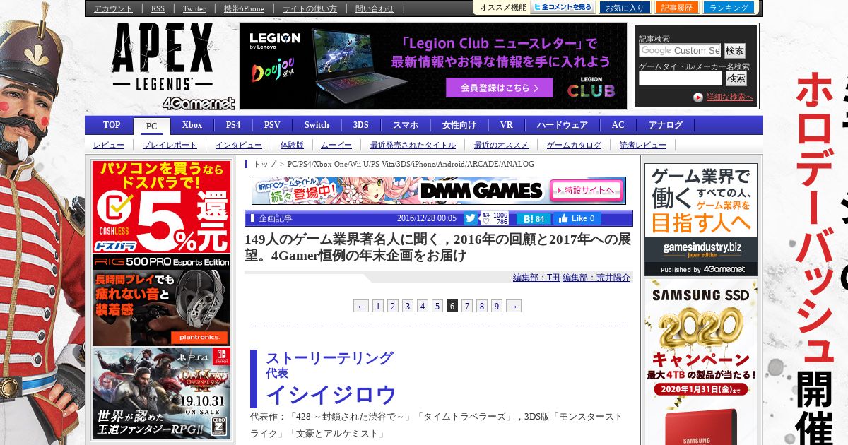Select the PC navigation tab
Viewport: 848px width, 445px height.
152,126
